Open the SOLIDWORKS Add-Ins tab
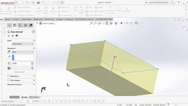This screenshot has width=188, height=106. [x=84, y=19]
